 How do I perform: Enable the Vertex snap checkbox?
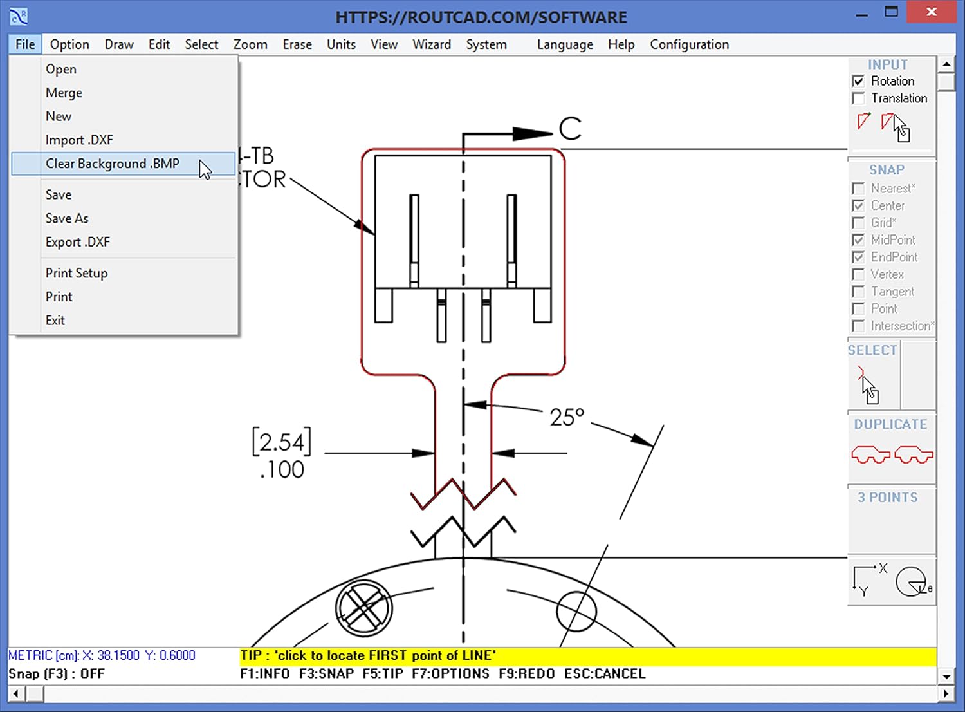click(858, 274)
